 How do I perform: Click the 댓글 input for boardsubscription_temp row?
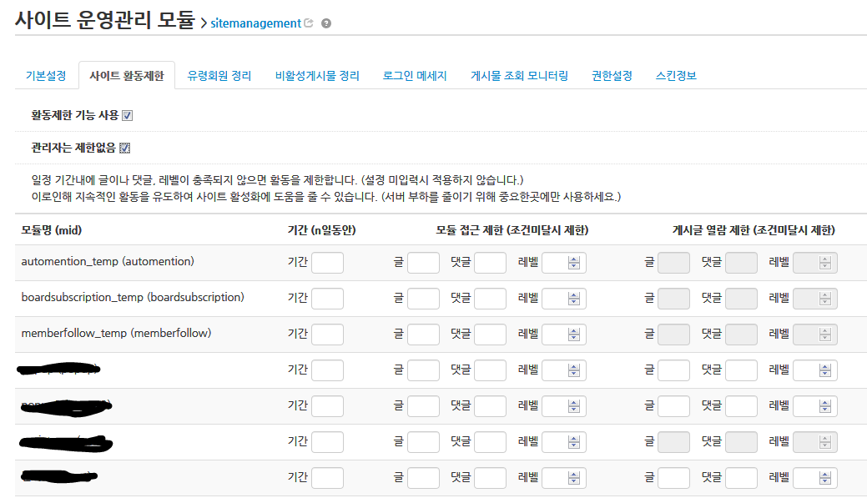coord(490,298)
